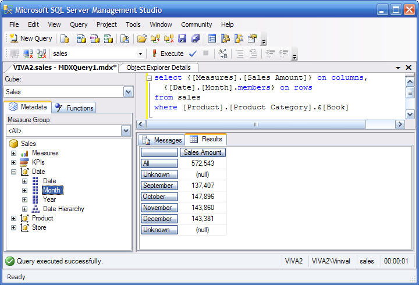
Task: Expand the Month attribute node
Action: (x=24, y=190)
